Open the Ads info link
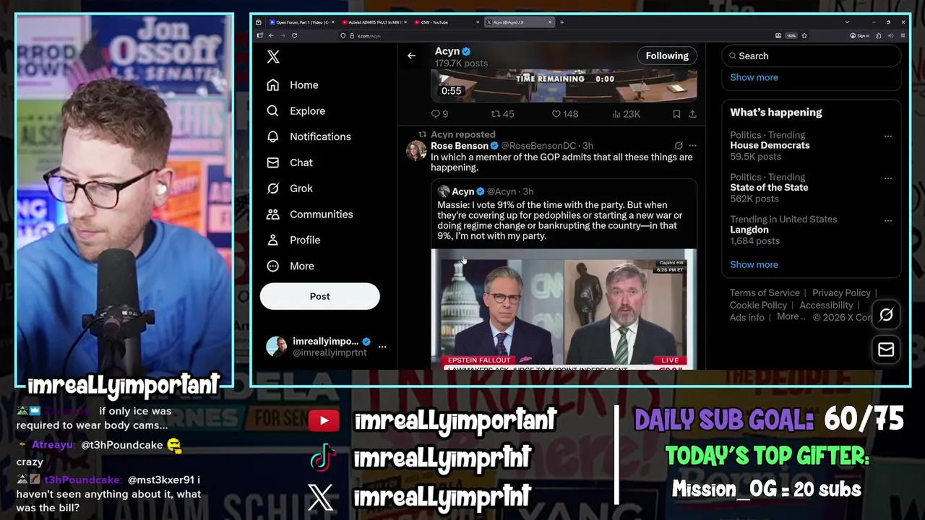Viewport: 925px width, 520px height. coord(747,318)
